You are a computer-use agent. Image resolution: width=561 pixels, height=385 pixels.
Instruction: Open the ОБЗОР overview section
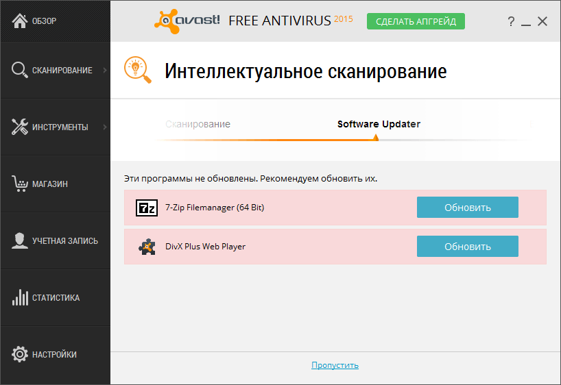click(55, 21)
